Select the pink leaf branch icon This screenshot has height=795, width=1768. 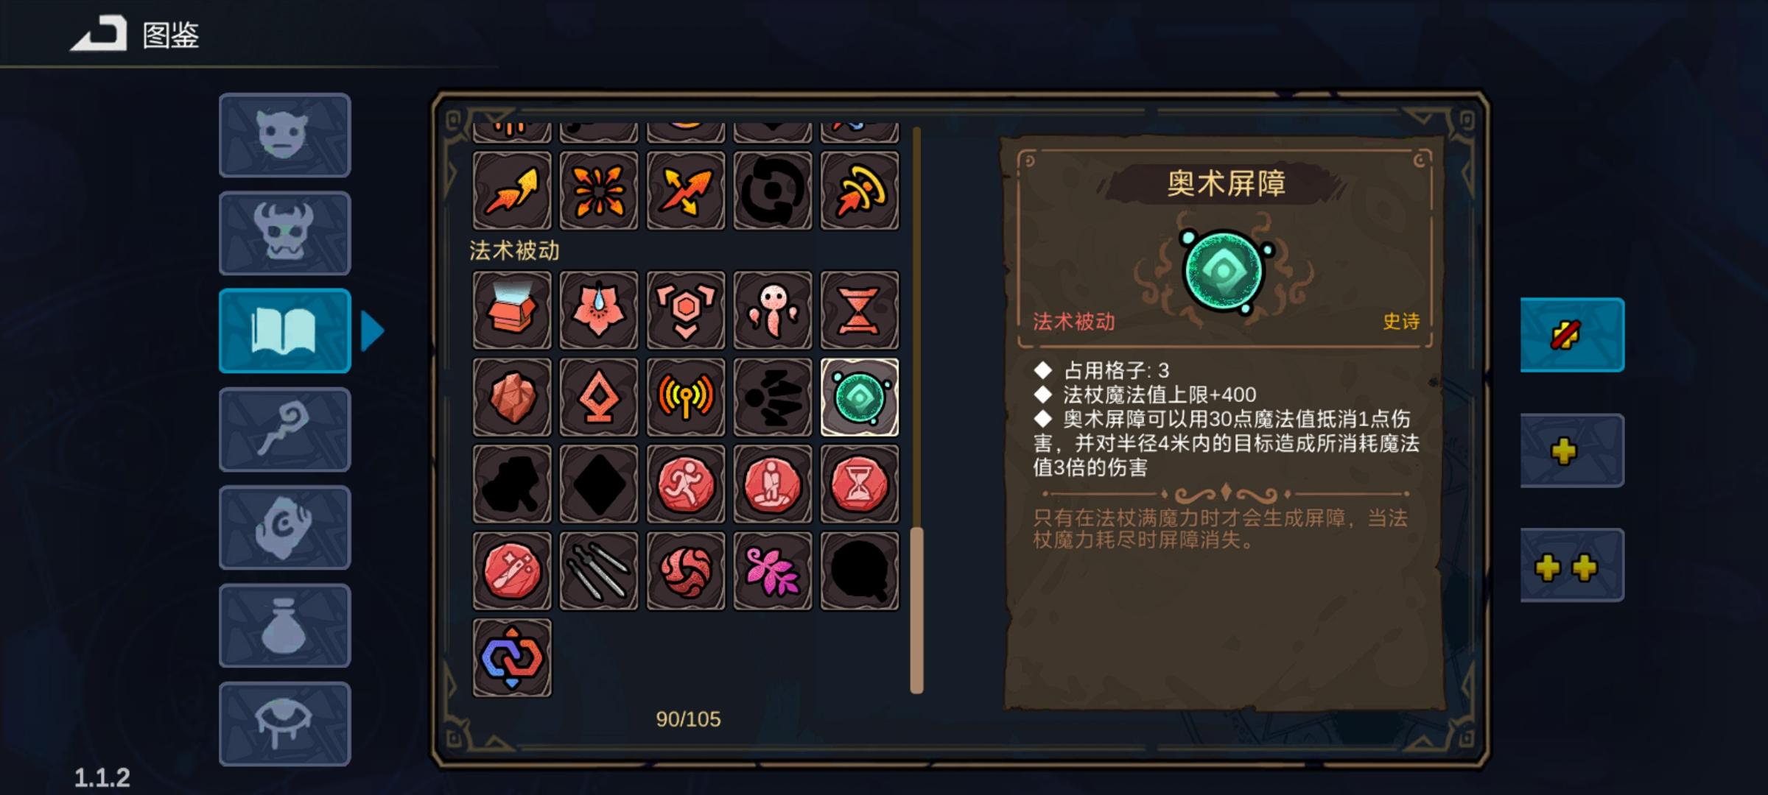tap(772, 571)
